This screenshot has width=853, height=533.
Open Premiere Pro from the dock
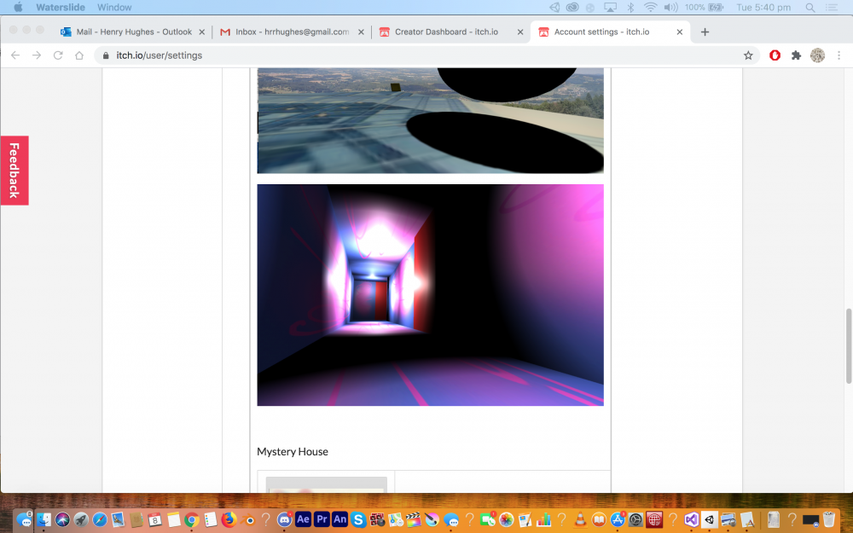coord(322,519)
